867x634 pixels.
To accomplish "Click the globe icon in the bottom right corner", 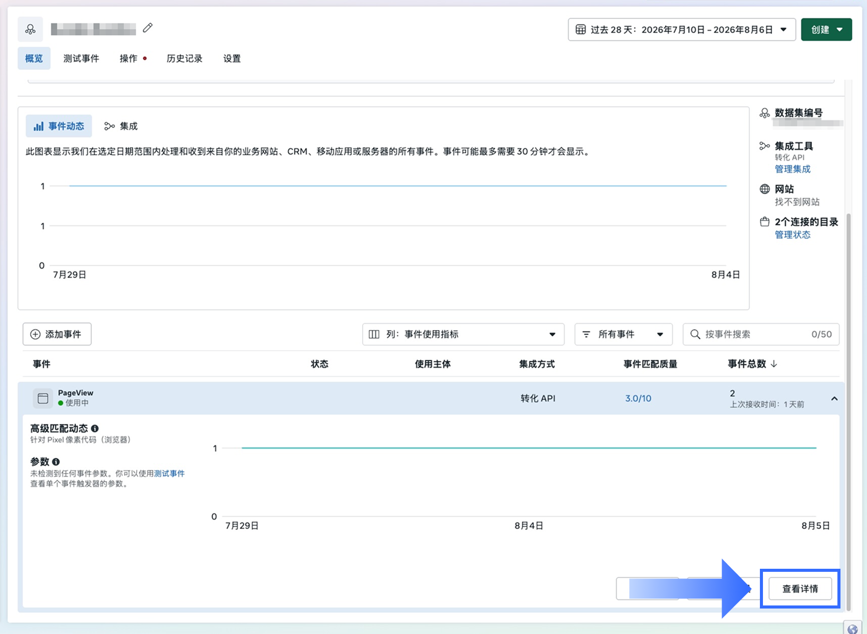I will coord(853,628).
